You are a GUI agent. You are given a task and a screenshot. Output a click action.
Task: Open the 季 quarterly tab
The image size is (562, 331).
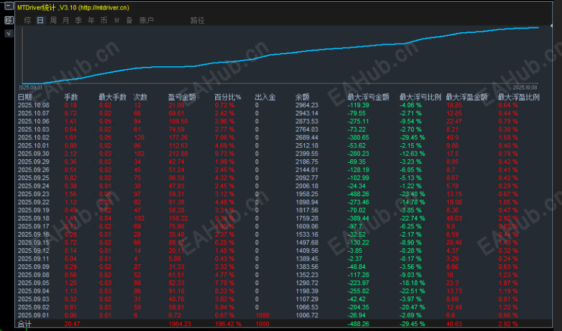[x=78, y=20]
